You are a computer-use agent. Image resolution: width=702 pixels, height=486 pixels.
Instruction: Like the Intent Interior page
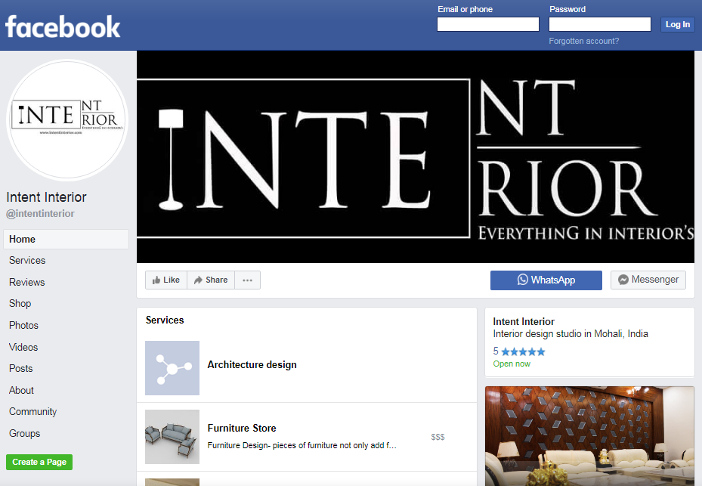(166, 280)
